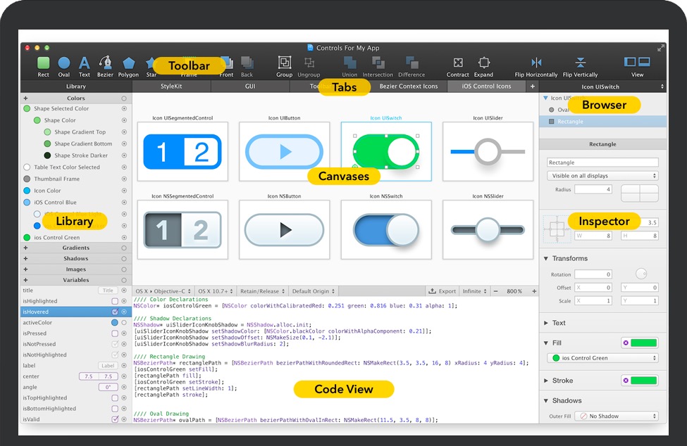Toggle the isHovered variable checkbox
This screenshot has width=687, height=446.
pyautogui.click(x=115, y=312)
